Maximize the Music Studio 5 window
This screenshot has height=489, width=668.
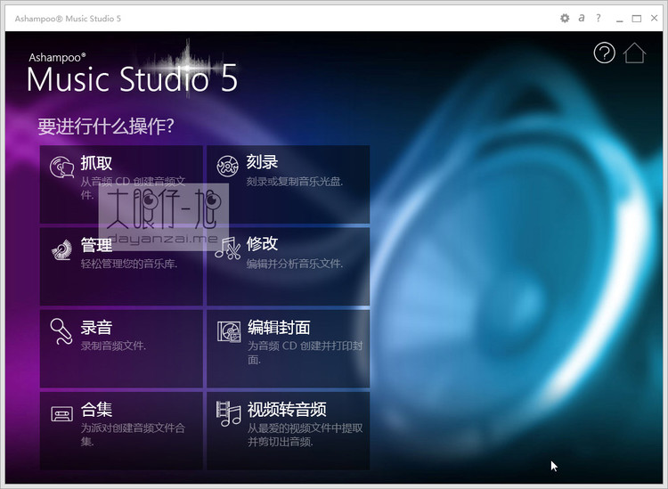click(x=637, y=19)
